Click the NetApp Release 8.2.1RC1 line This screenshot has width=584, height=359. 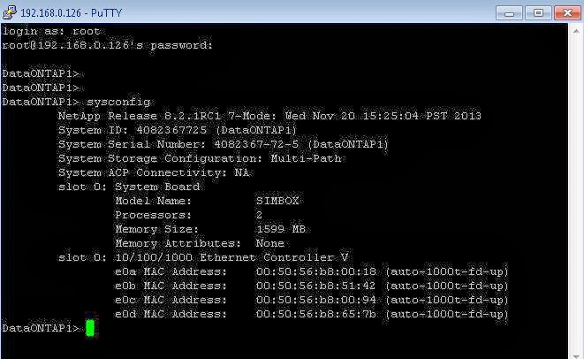(x=269, y=116)
